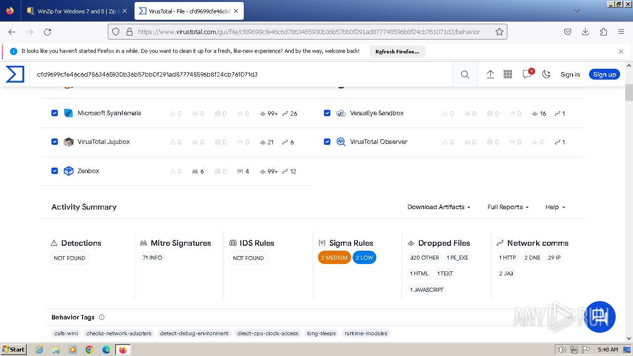Click the Sign up button
Image resolution: width=633 pixels, height=356 pixels.
[x=604, y=74]
